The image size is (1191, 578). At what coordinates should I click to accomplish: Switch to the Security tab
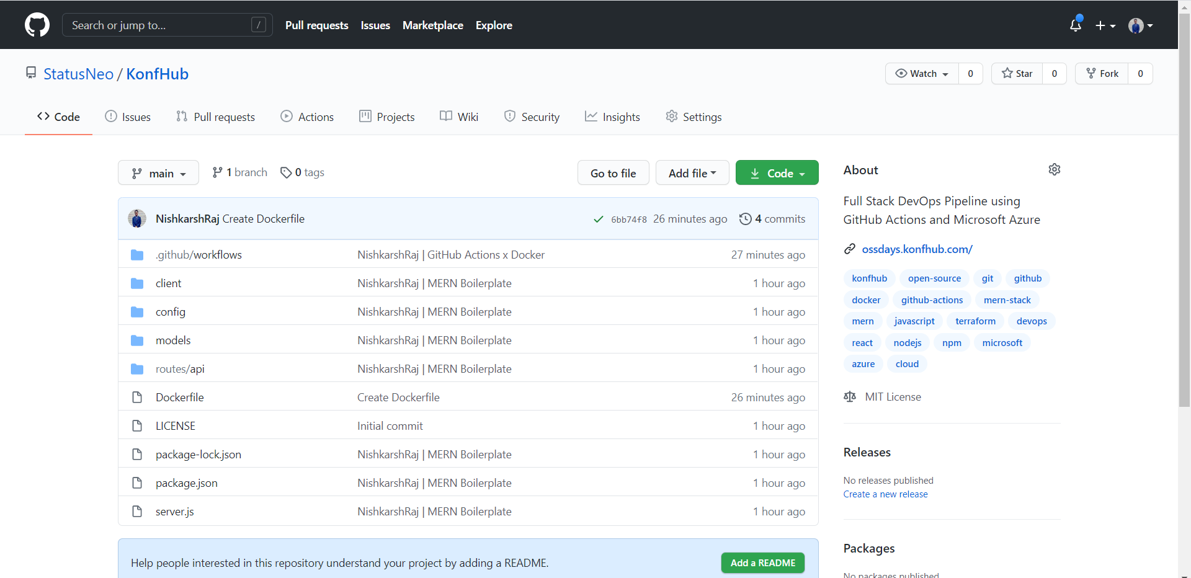(x=532, y=117)
